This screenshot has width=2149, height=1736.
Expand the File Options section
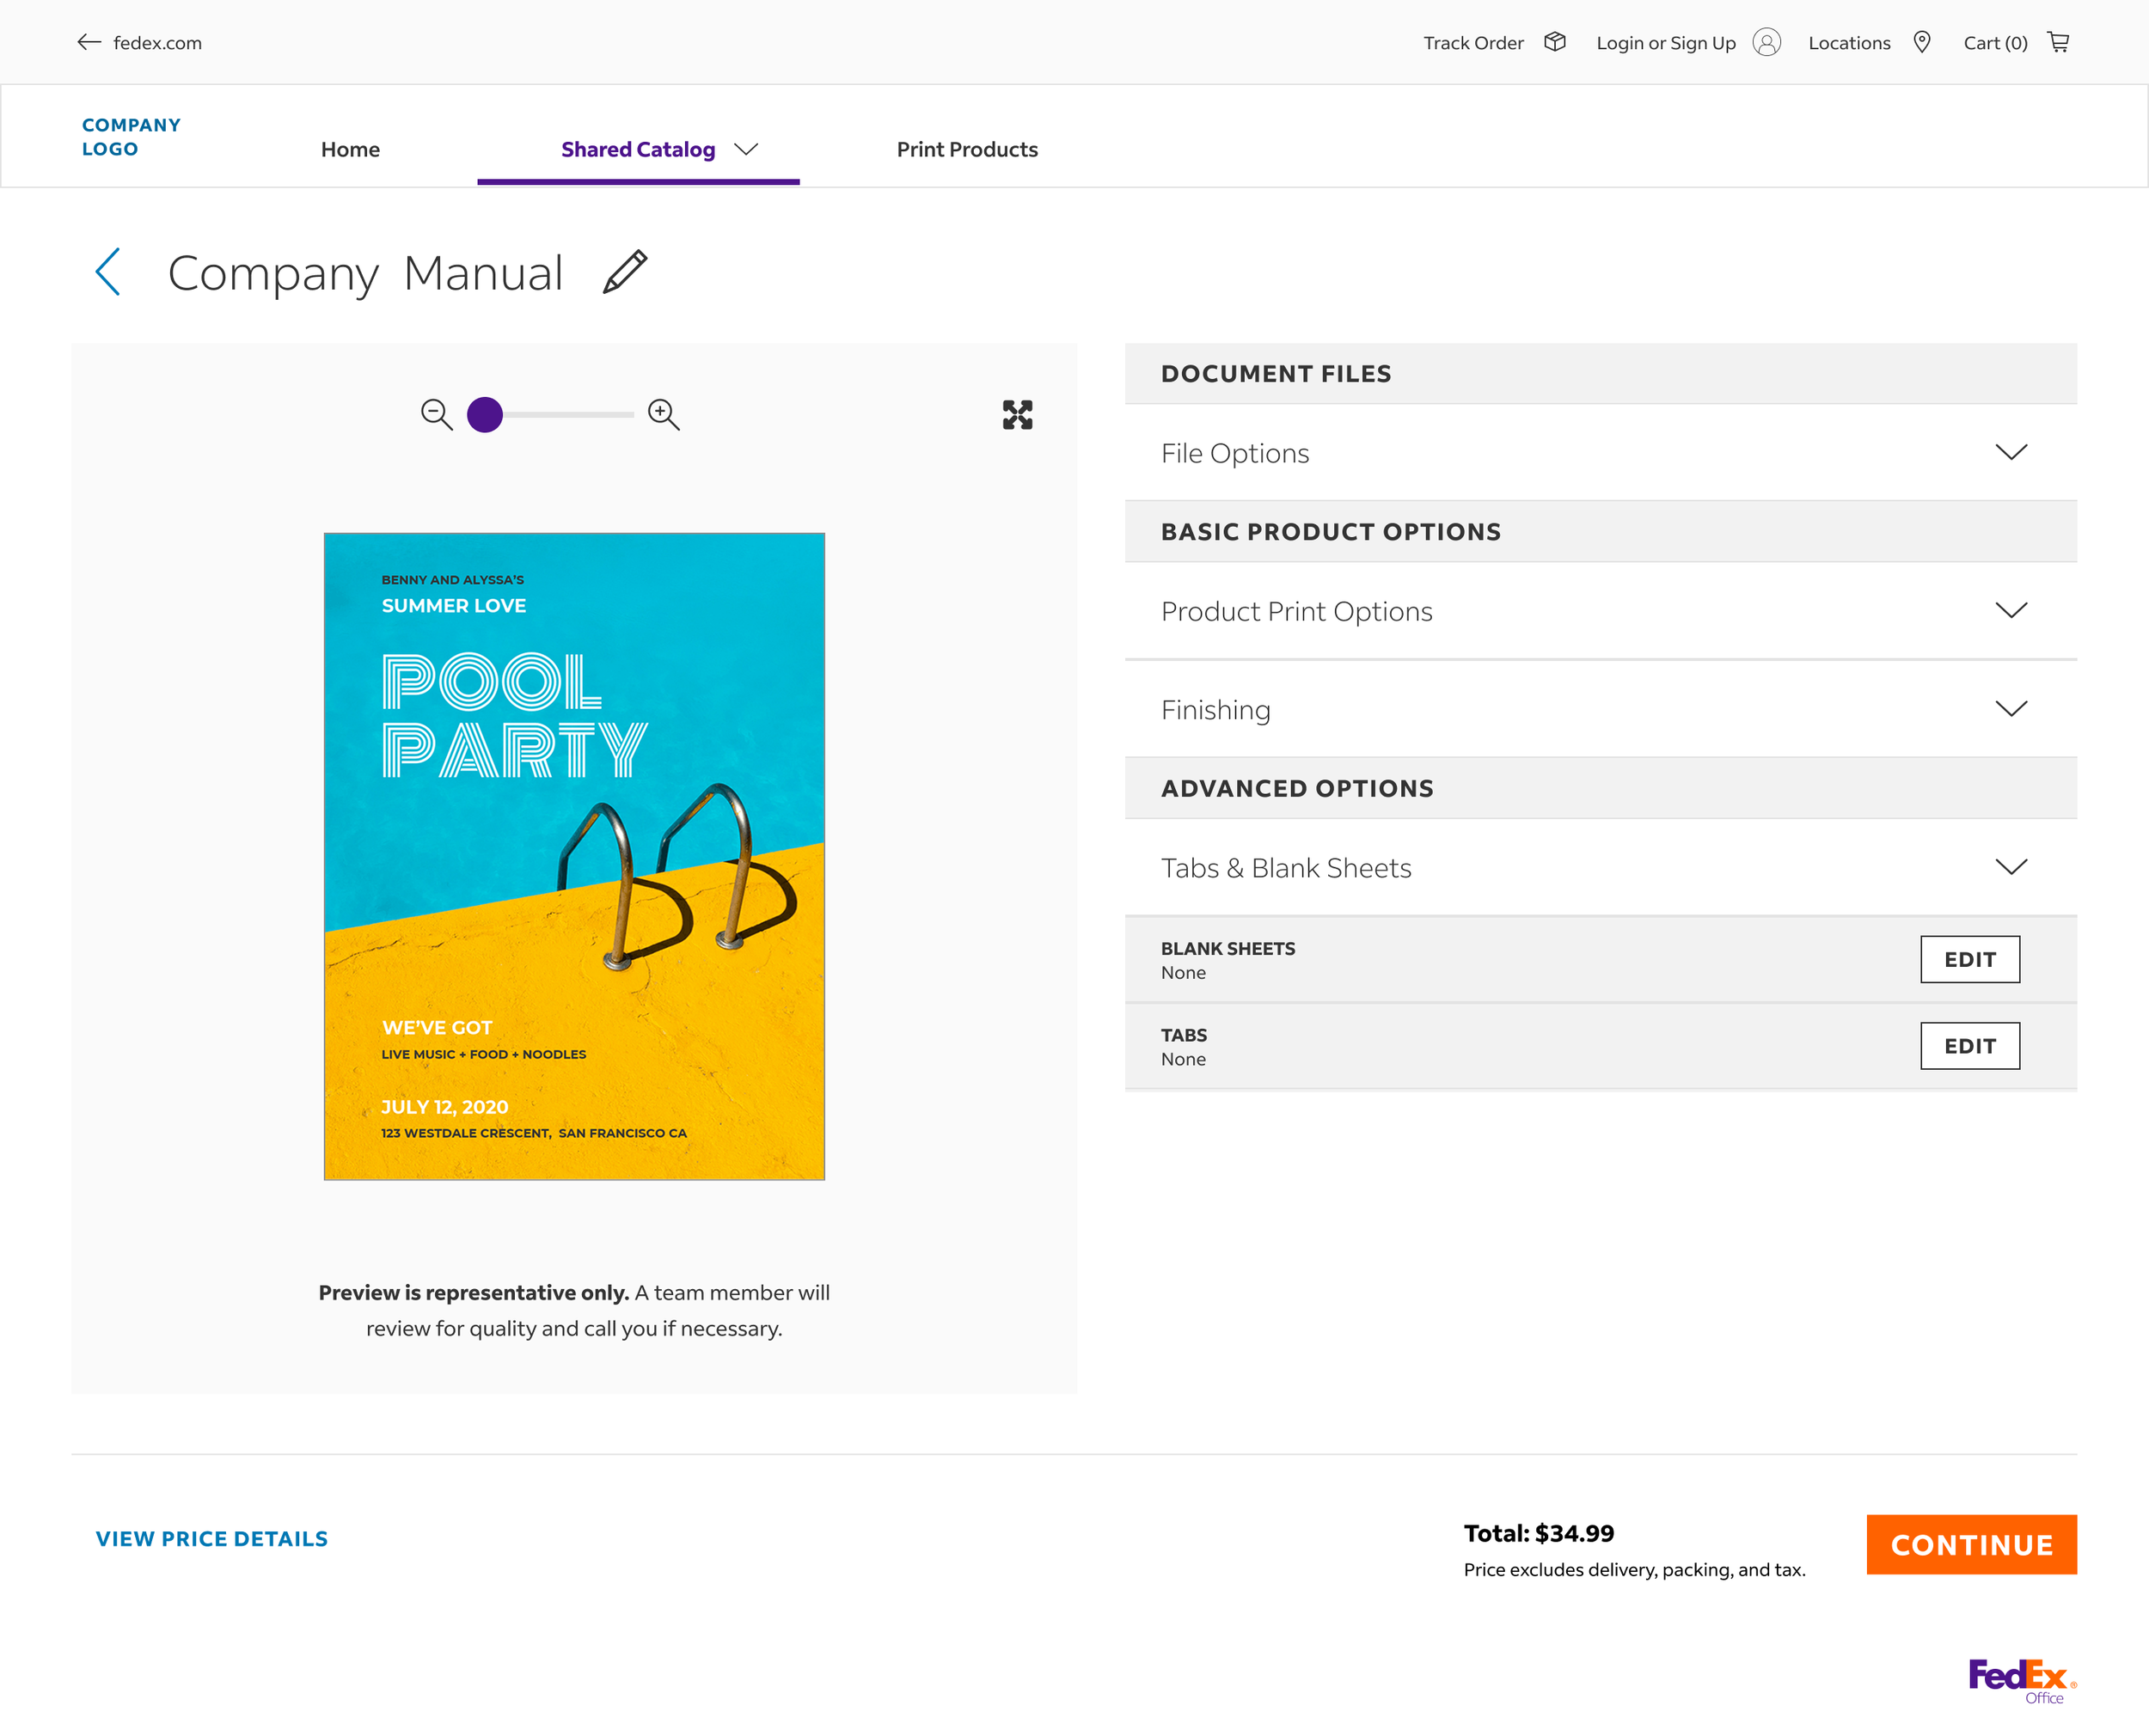[2010, 452]
